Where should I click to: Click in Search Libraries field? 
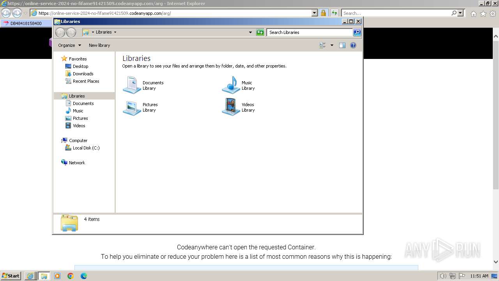[310, 32]
